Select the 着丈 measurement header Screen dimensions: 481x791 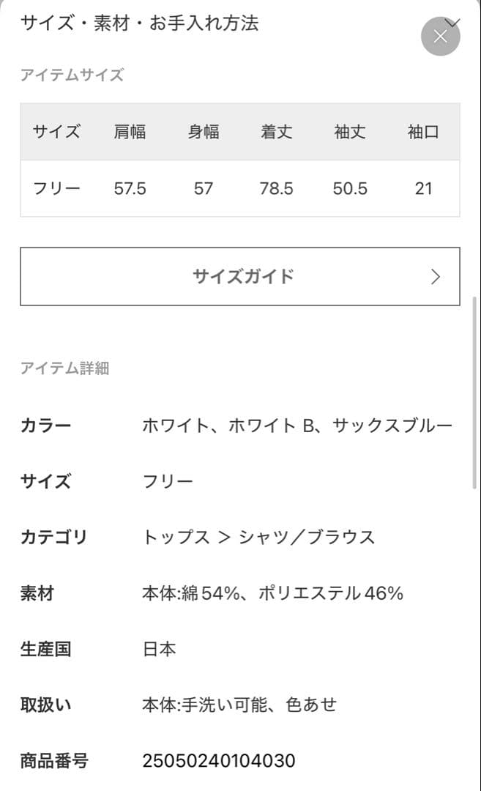pos(277,132)
